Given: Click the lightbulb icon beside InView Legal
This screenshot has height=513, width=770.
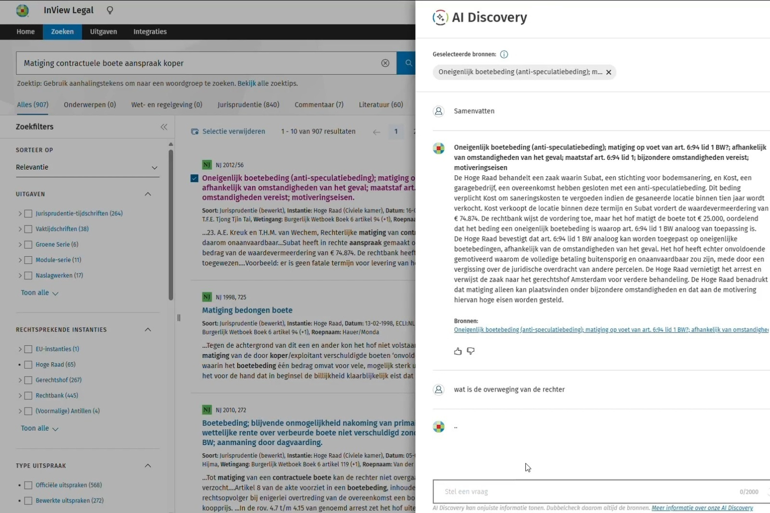Looking at the screenshot, I should click(110, 11).
